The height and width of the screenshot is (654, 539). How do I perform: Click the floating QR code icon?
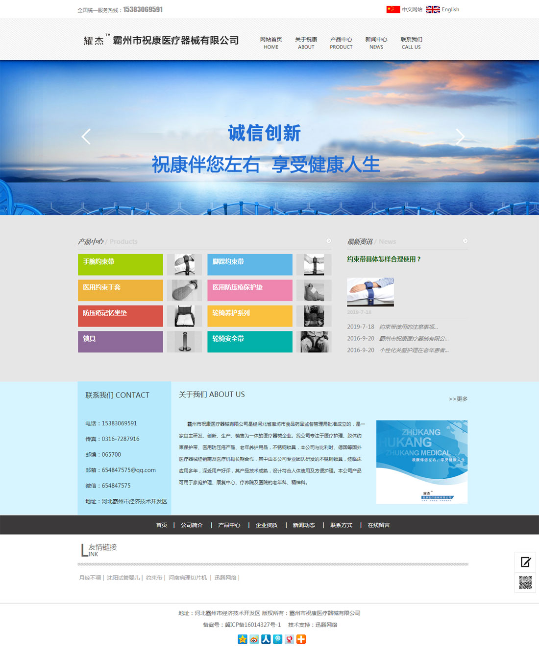(525, 583)
